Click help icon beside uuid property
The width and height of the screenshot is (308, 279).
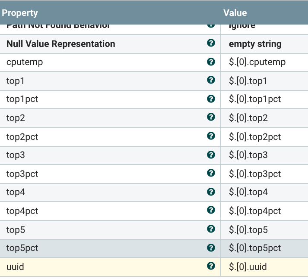[x=211, y=267]
